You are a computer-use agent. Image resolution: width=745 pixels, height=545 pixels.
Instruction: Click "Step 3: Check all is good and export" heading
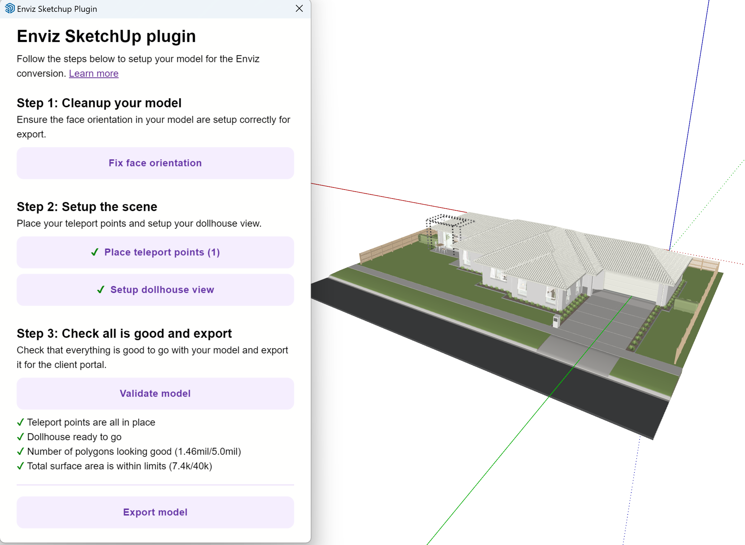[124, 334]
